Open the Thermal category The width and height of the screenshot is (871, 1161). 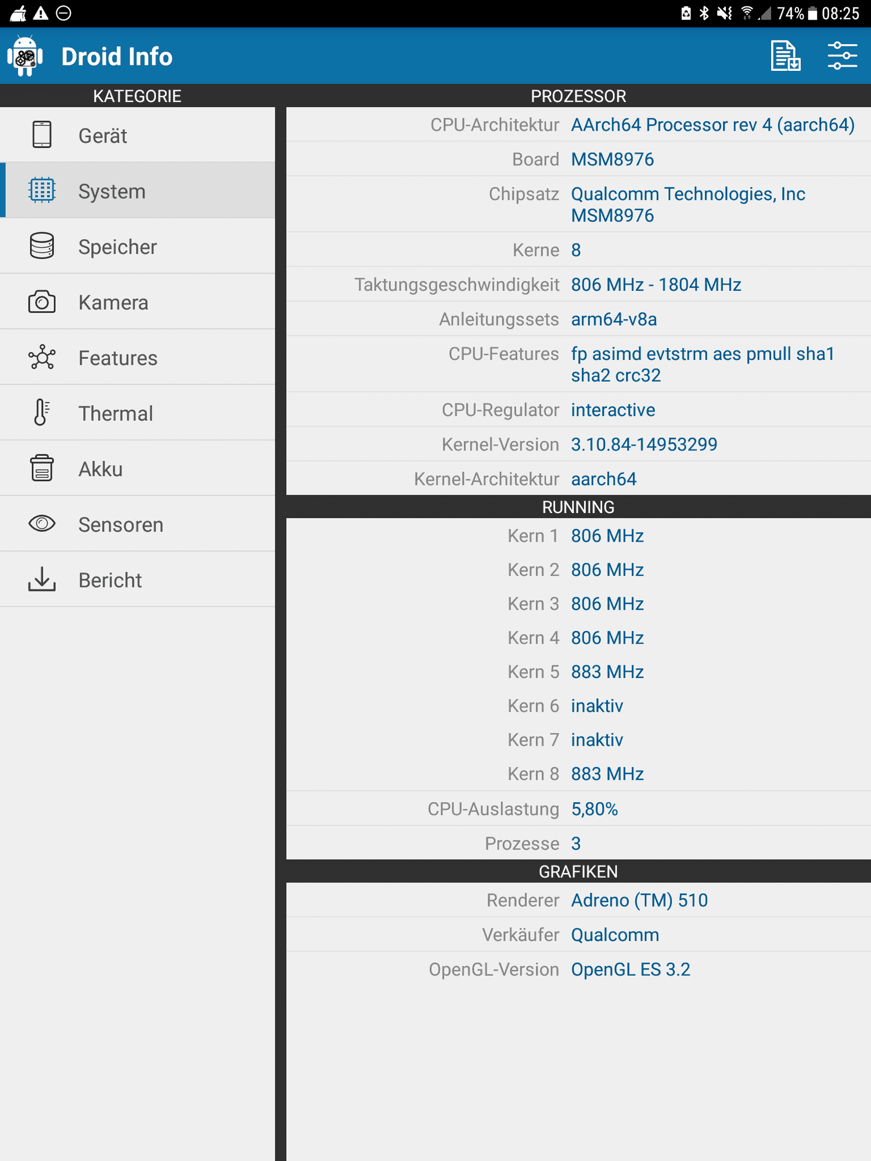coord(138,413)
